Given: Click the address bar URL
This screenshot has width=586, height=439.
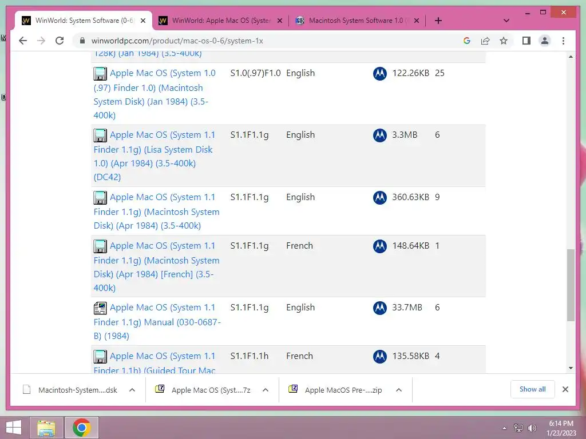Looking at the screenshot, I should coord(177,41).
